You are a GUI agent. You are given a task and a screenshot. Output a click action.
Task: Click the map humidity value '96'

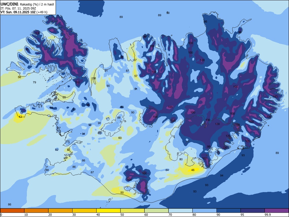point(88,105)
